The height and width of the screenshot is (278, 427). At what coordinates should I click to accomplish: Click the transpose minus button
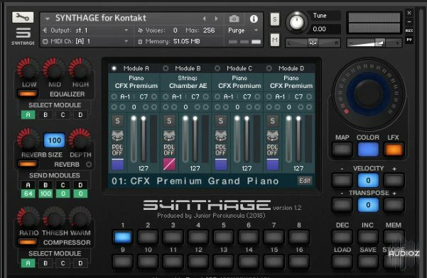pyautogui.click(x=342, y=205)
